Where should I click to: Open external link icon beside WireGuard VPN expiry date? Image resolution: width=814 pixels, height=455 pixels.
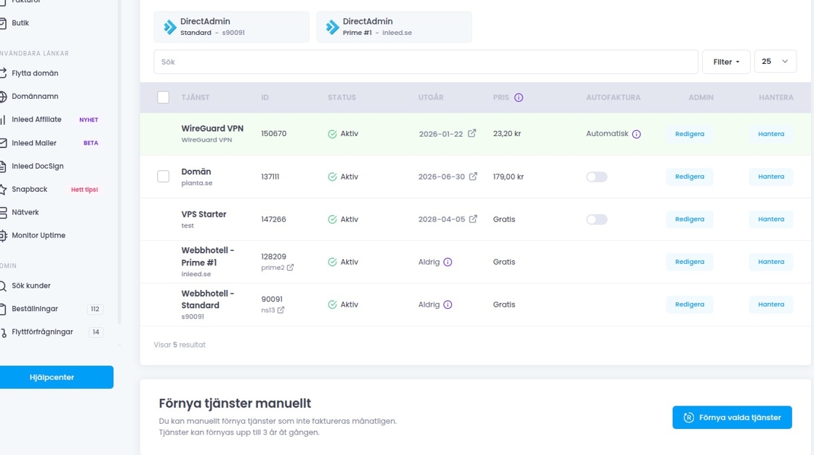point(472,134)
